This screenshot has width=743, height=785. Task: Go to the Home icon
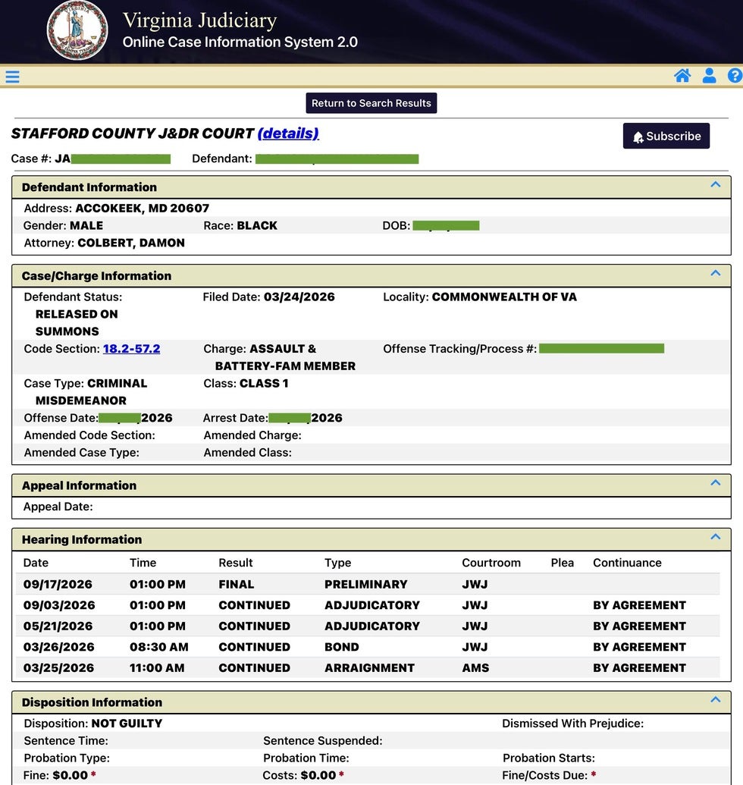coord(682,76)
